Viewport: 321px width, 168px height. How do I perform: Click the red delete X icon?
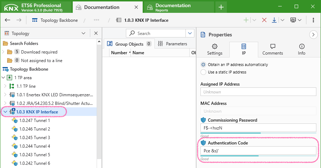[x=264, y=20]
